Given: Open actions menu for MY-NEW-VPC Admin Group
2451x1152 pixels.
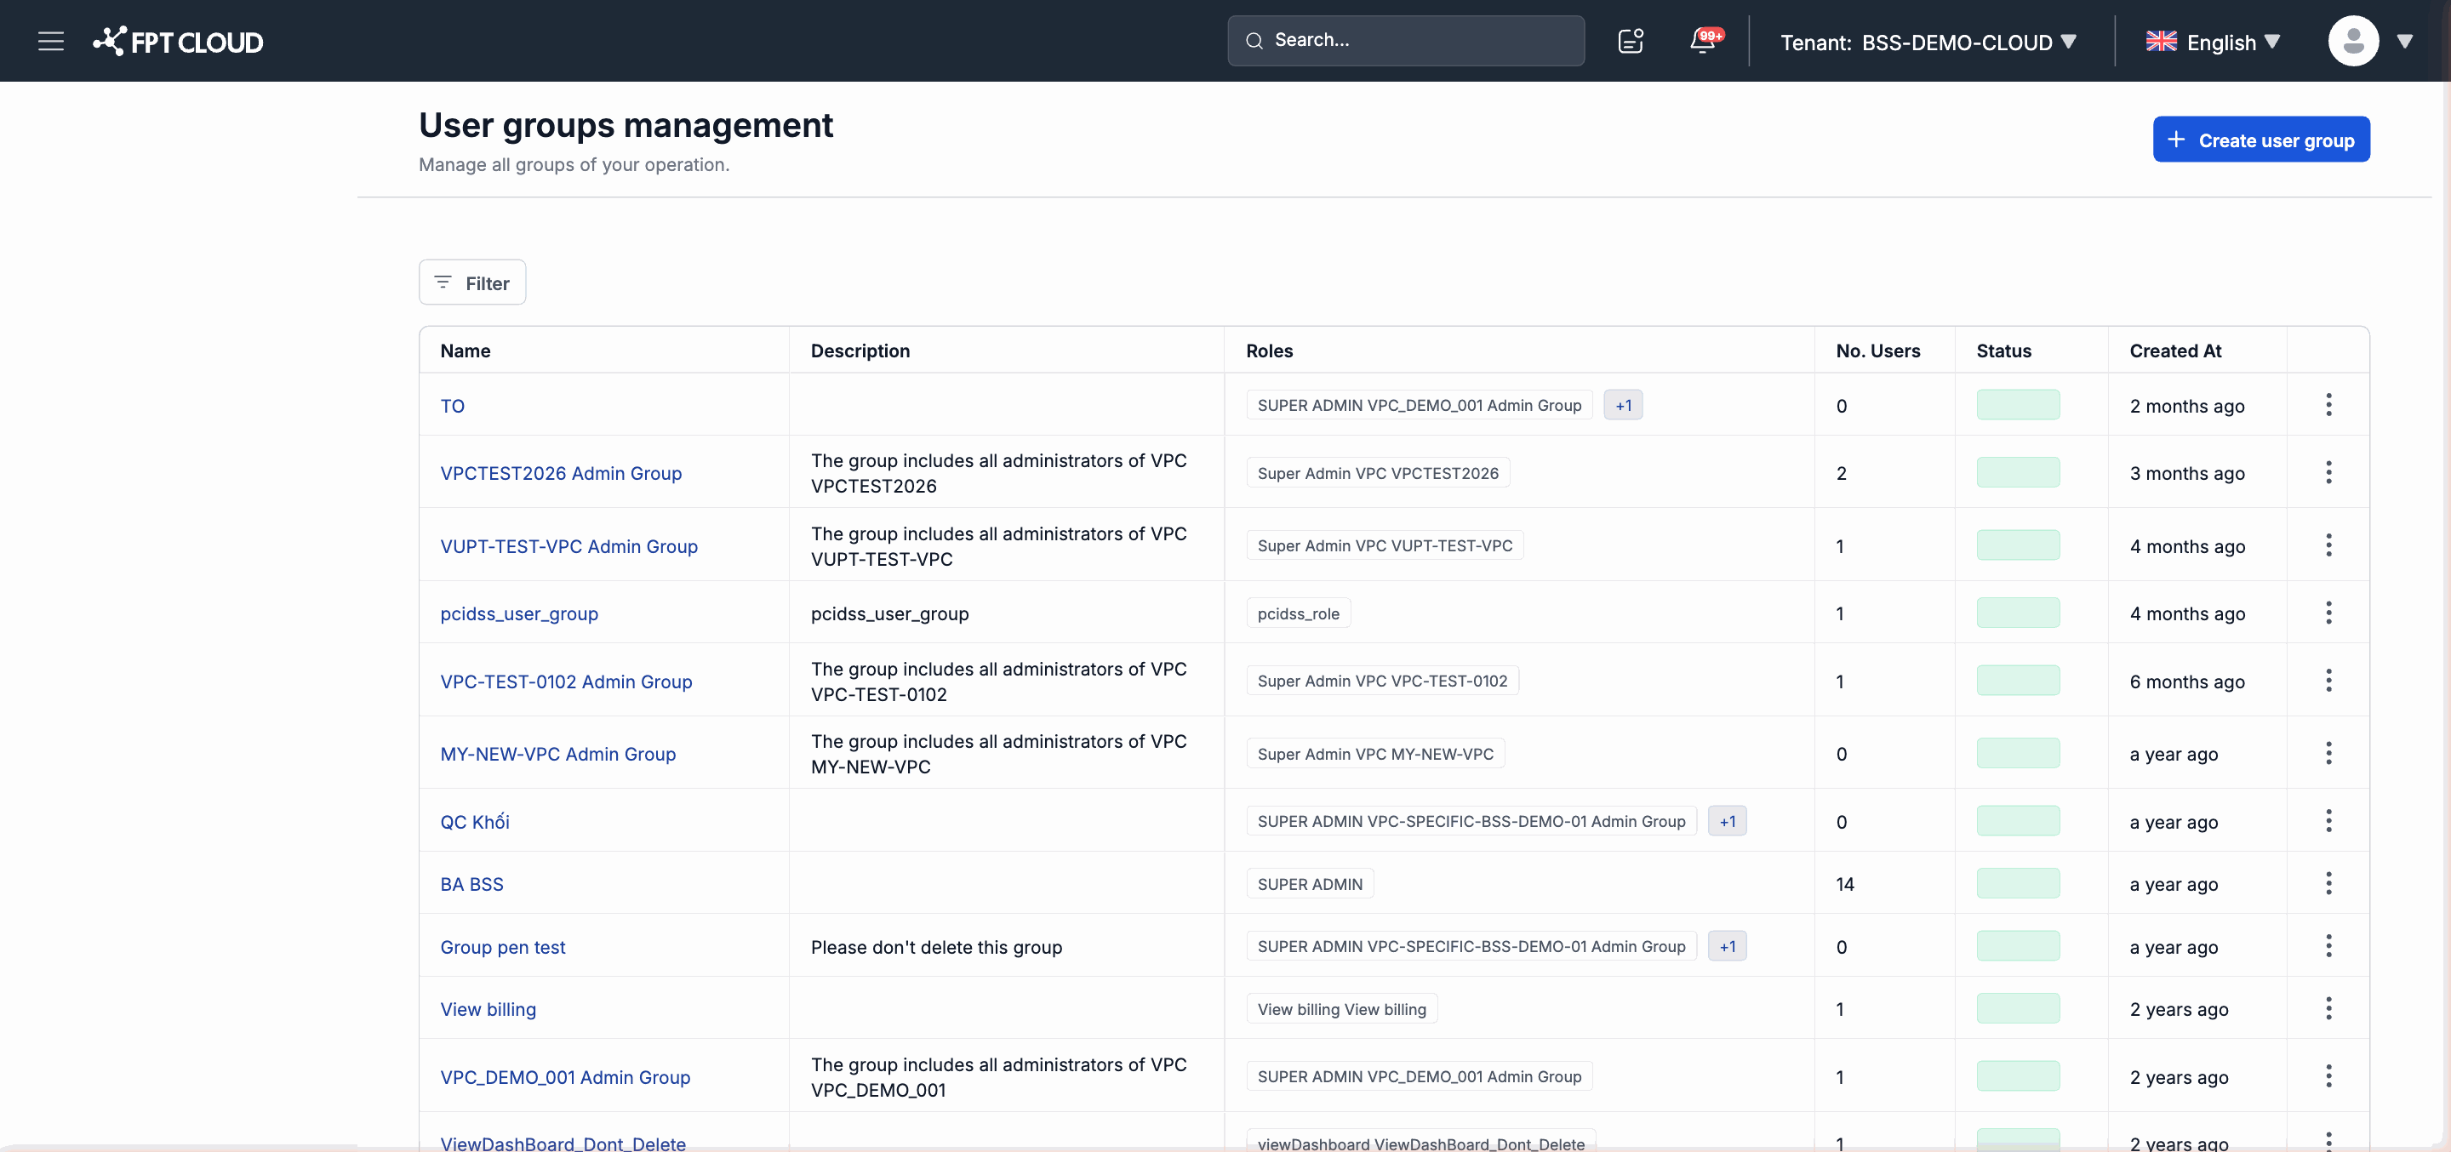Looking at the screenshot, I should point(2328,754).
